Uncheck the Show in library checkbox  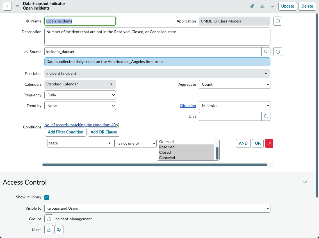pyautogui.click(x=47, y=197)
